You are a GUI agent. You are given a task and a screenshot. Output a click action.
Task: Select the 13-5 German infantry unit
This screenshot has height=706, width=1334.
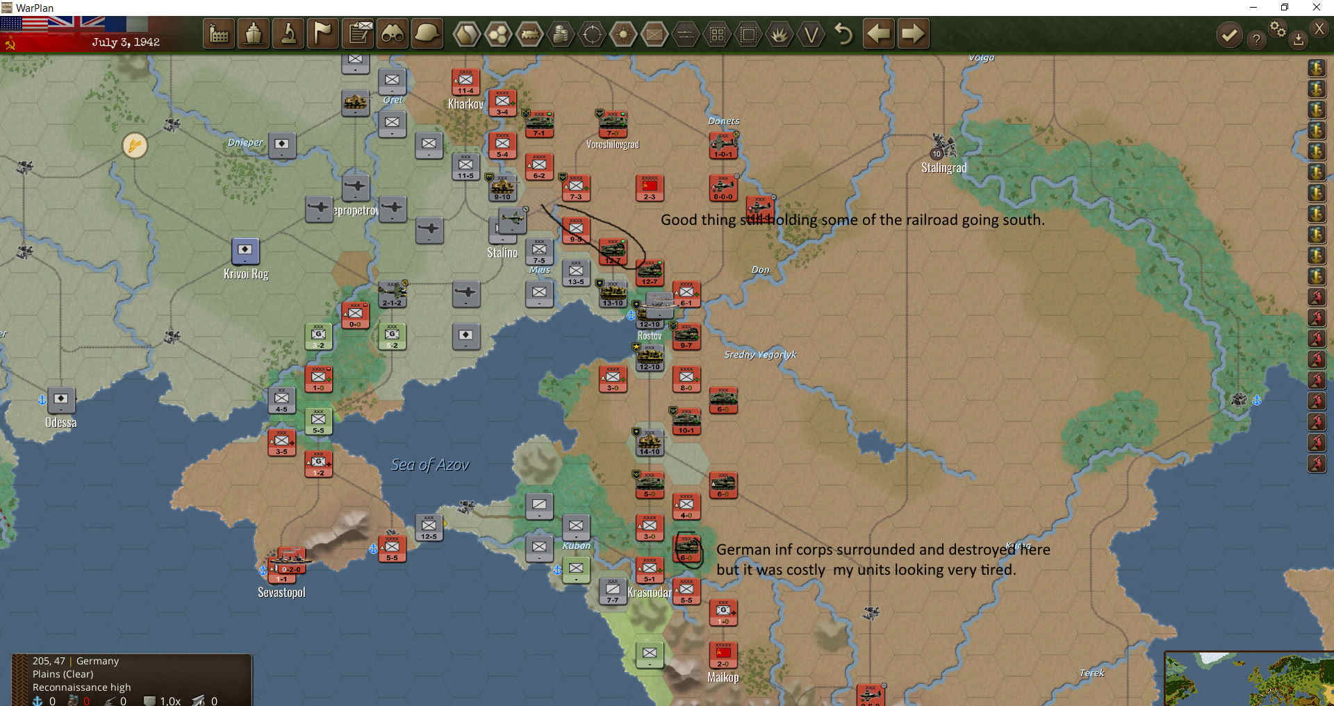[576, 273]
